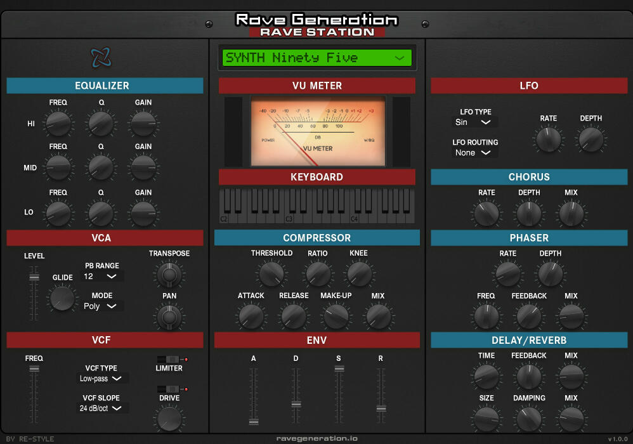This screenshot has width=633, height=444.
Task: Adjust the Delay/Reverb Time knob
Action: tap(486, 375)
